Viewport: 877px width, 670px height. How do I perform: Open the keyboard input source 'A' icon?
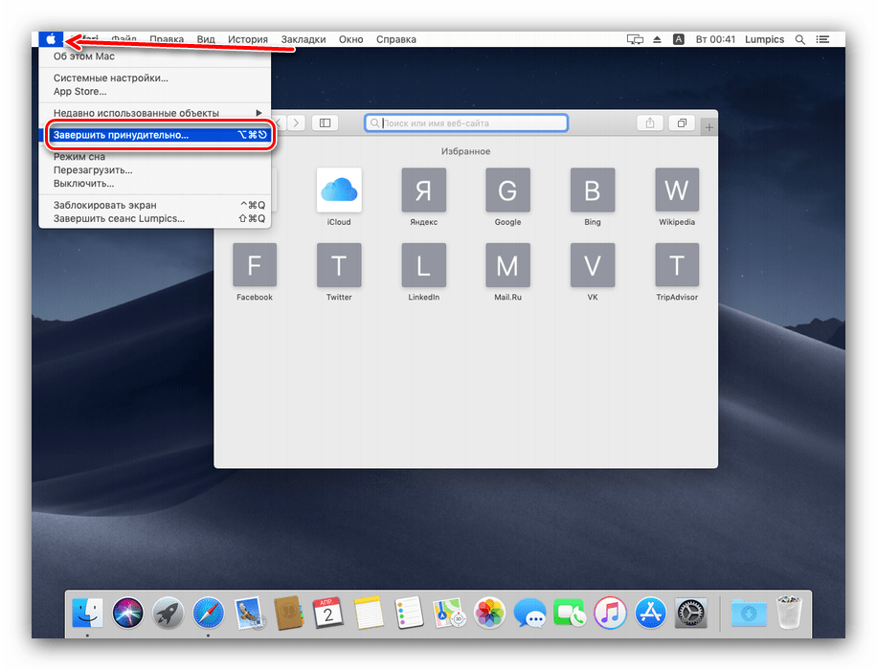[679, 39]
